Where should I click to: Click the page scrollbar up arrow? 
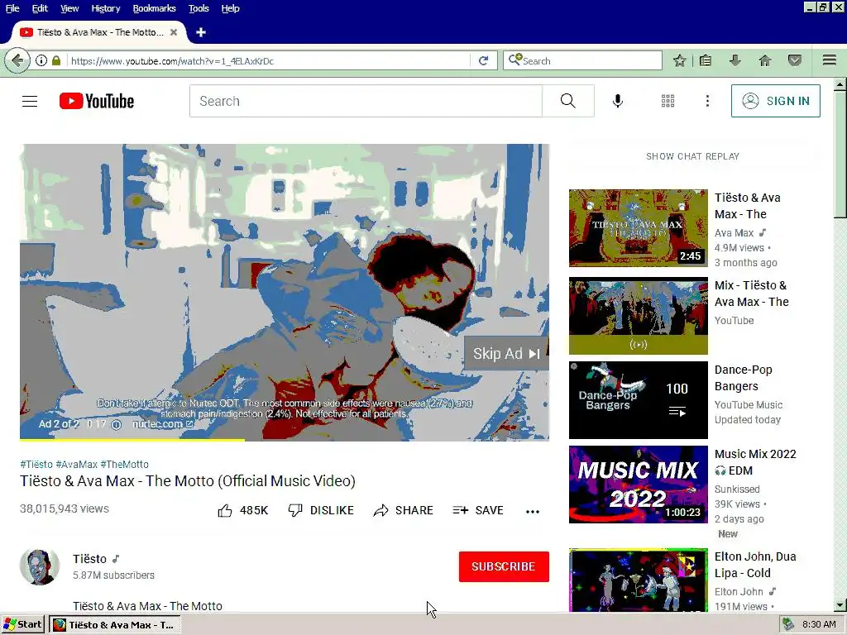840,84
